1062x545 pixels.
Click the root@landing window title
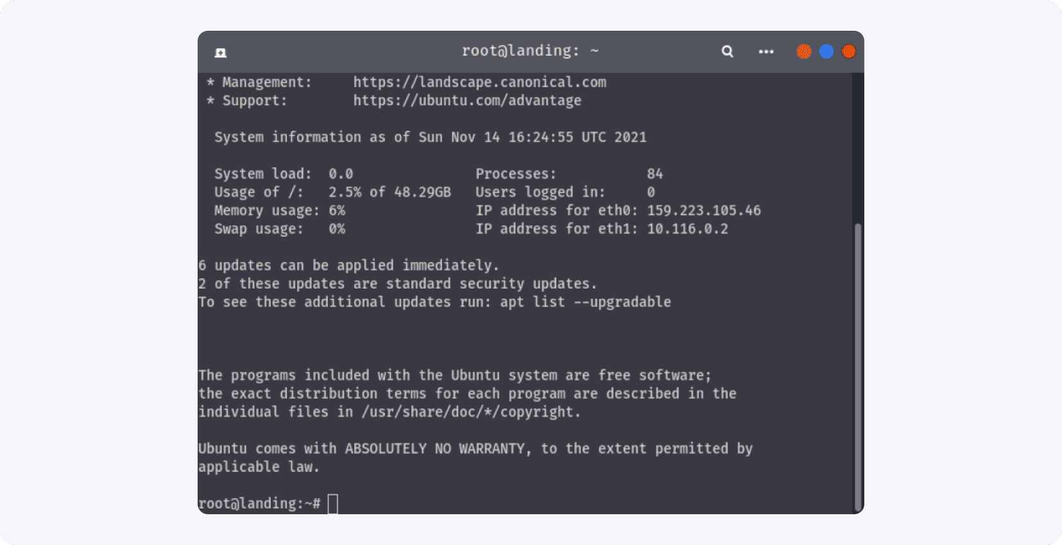pos(530,51)
